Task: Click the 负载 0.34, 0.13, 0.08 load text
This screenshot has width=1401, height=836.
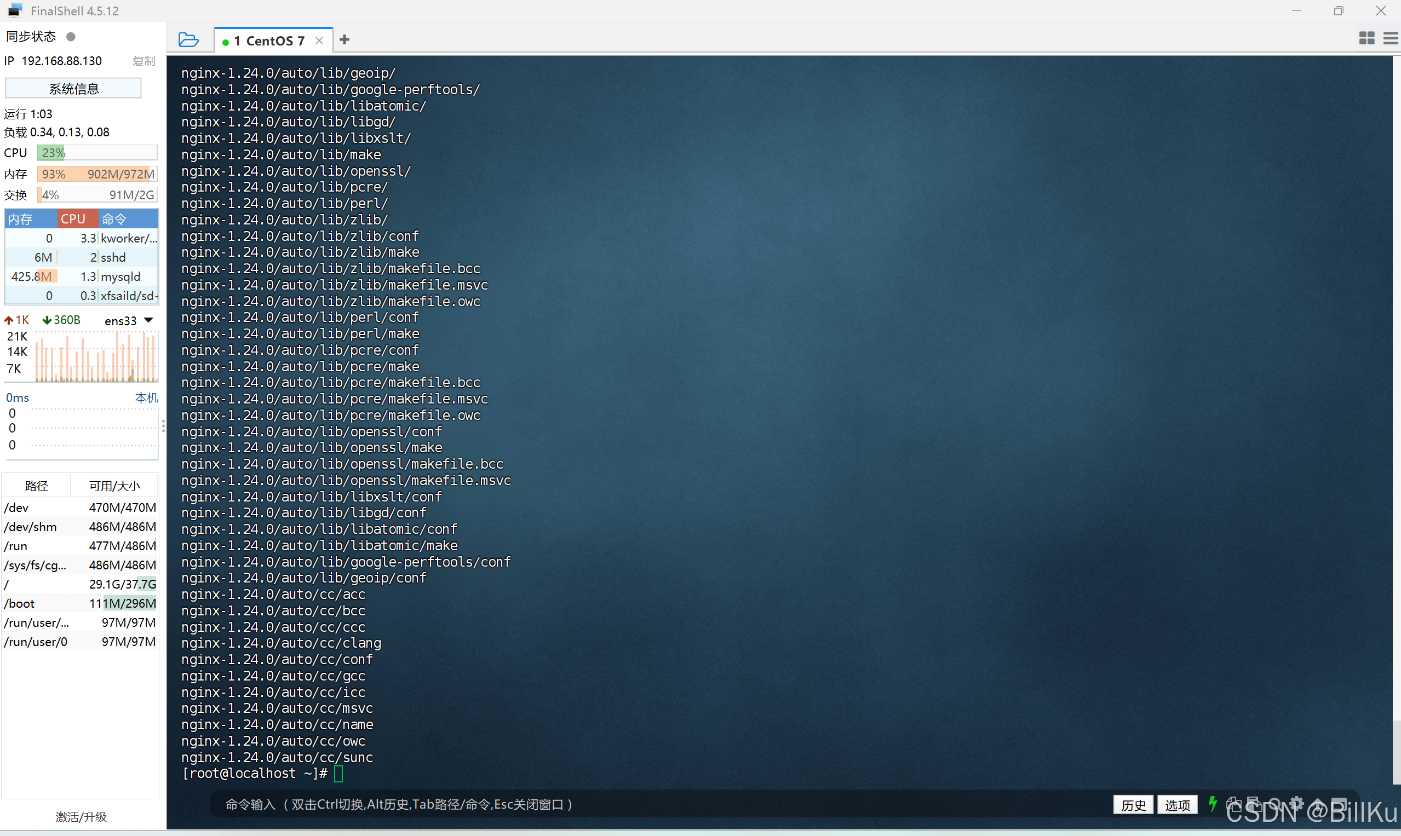Action: 57,132
